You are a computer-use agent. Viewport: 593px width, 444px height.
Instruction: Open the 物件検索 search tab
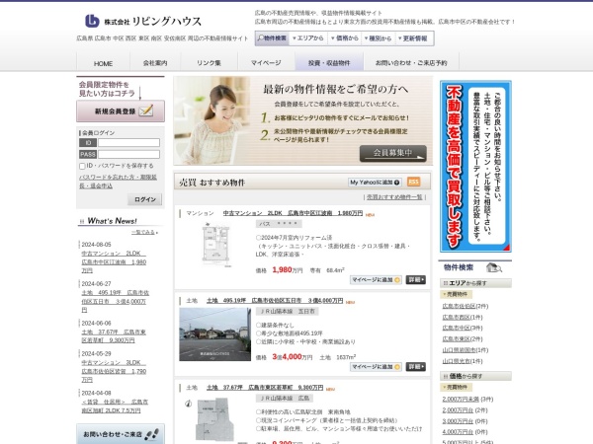click(x=273, y=38)
